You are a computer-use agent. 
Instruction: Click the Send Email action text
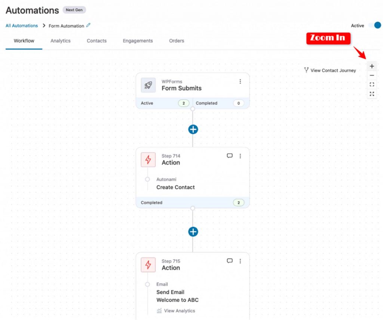[x=170, y=292]
